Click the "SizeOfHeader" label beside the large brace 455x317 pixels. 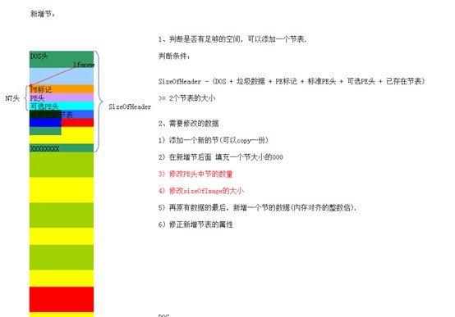[x=130, y=106]
